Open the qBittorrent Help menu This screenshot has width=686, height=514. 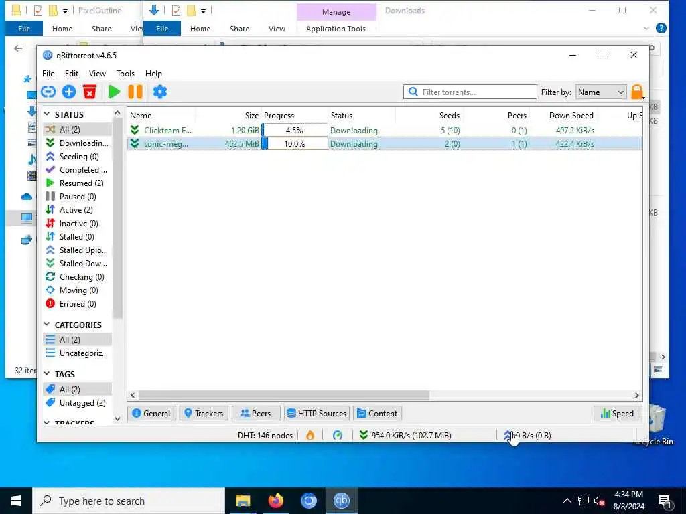153,74
